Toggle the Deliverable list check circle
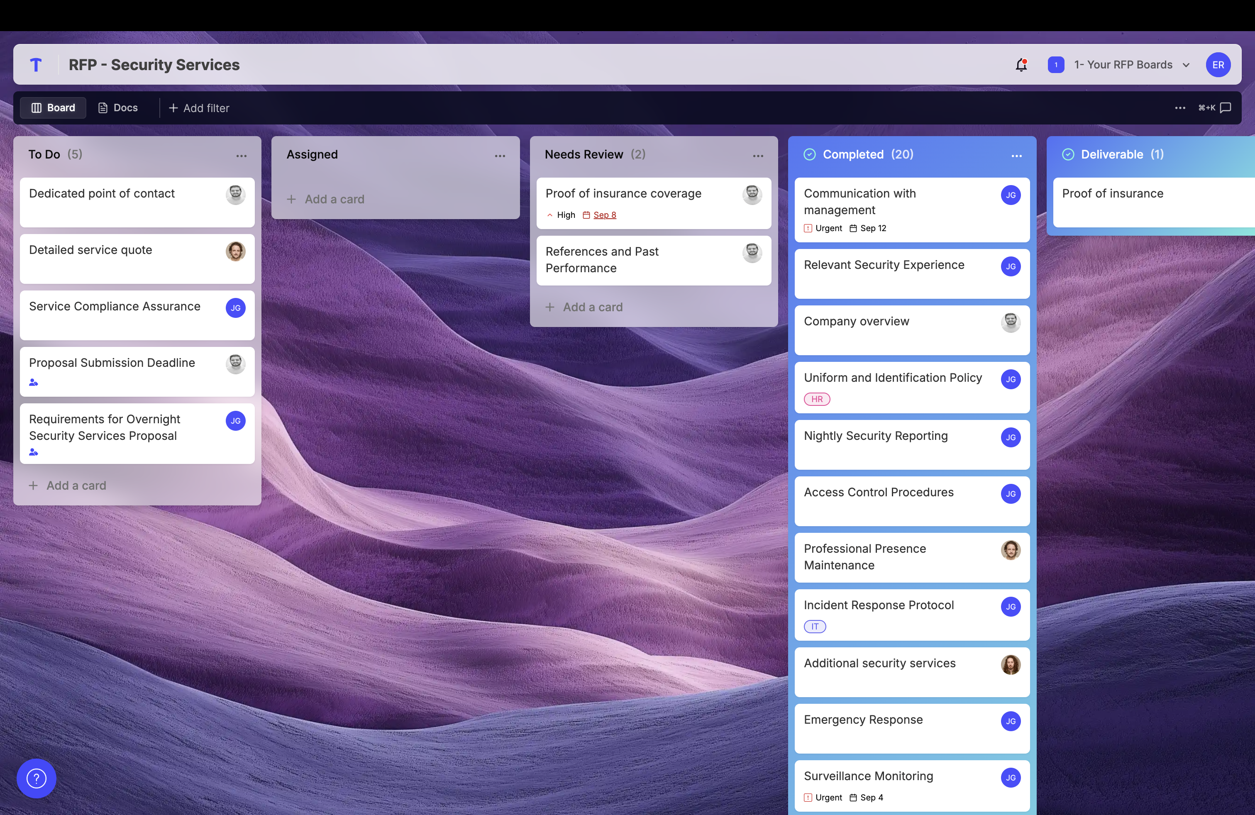Viewport: 1255px width, 815px height. tap(1068, 154)
